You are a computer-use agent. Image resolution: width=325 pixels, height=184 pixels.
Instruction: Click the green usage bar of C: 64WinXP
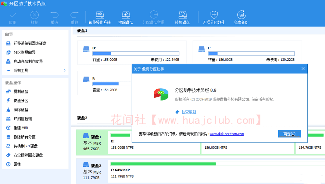(x=163, y=164)
